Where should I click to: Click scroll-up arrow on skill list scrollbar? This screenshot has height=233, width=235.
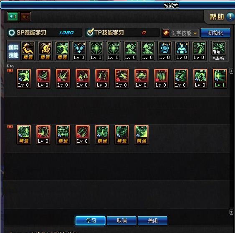pyautogui.click(x=231, y=71)
